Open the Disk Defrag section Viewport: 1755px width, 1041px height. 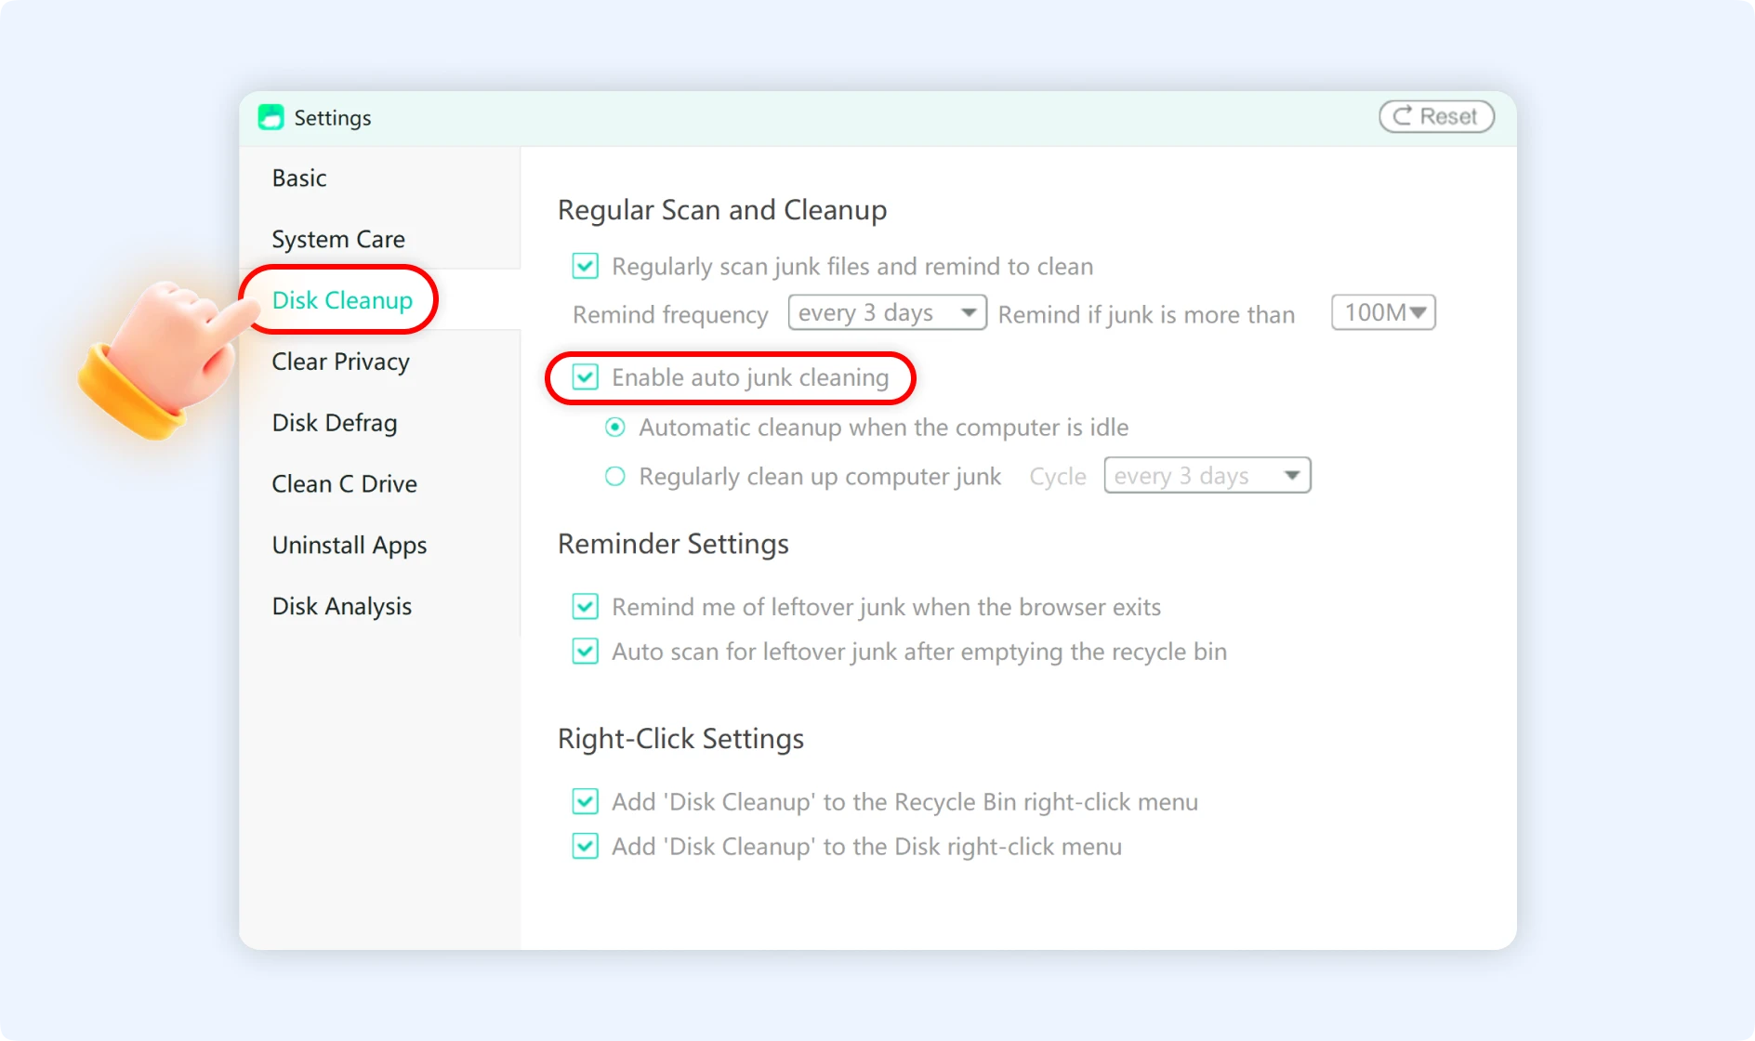point(334,422)
